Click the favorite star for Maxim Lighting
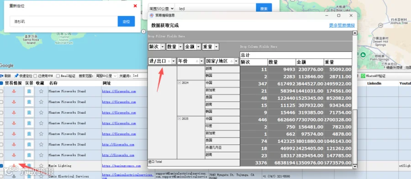The image size is (411, 179). click(41, 166)
